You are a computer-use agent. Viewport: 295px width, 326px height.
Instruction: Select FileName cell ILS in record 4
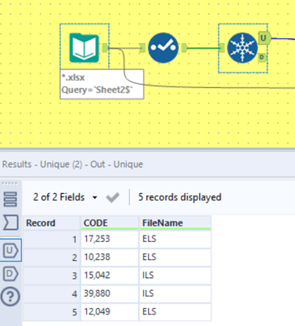(x=175, y=293)
